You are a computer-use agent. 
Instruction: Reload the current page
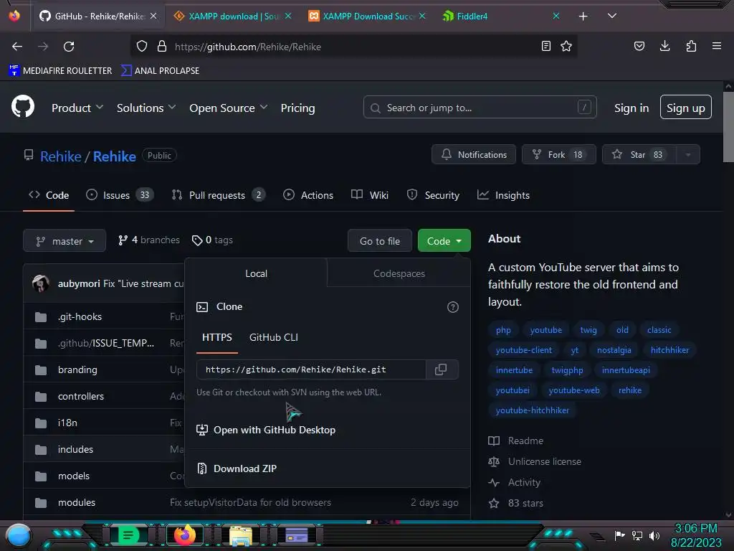[69, 47]
